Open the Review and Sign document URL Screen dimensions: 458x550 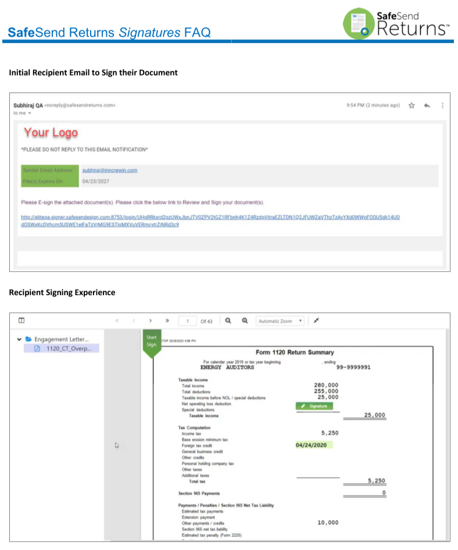[x=210, y=221]
